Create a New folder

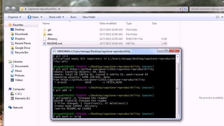coord(89,17)
